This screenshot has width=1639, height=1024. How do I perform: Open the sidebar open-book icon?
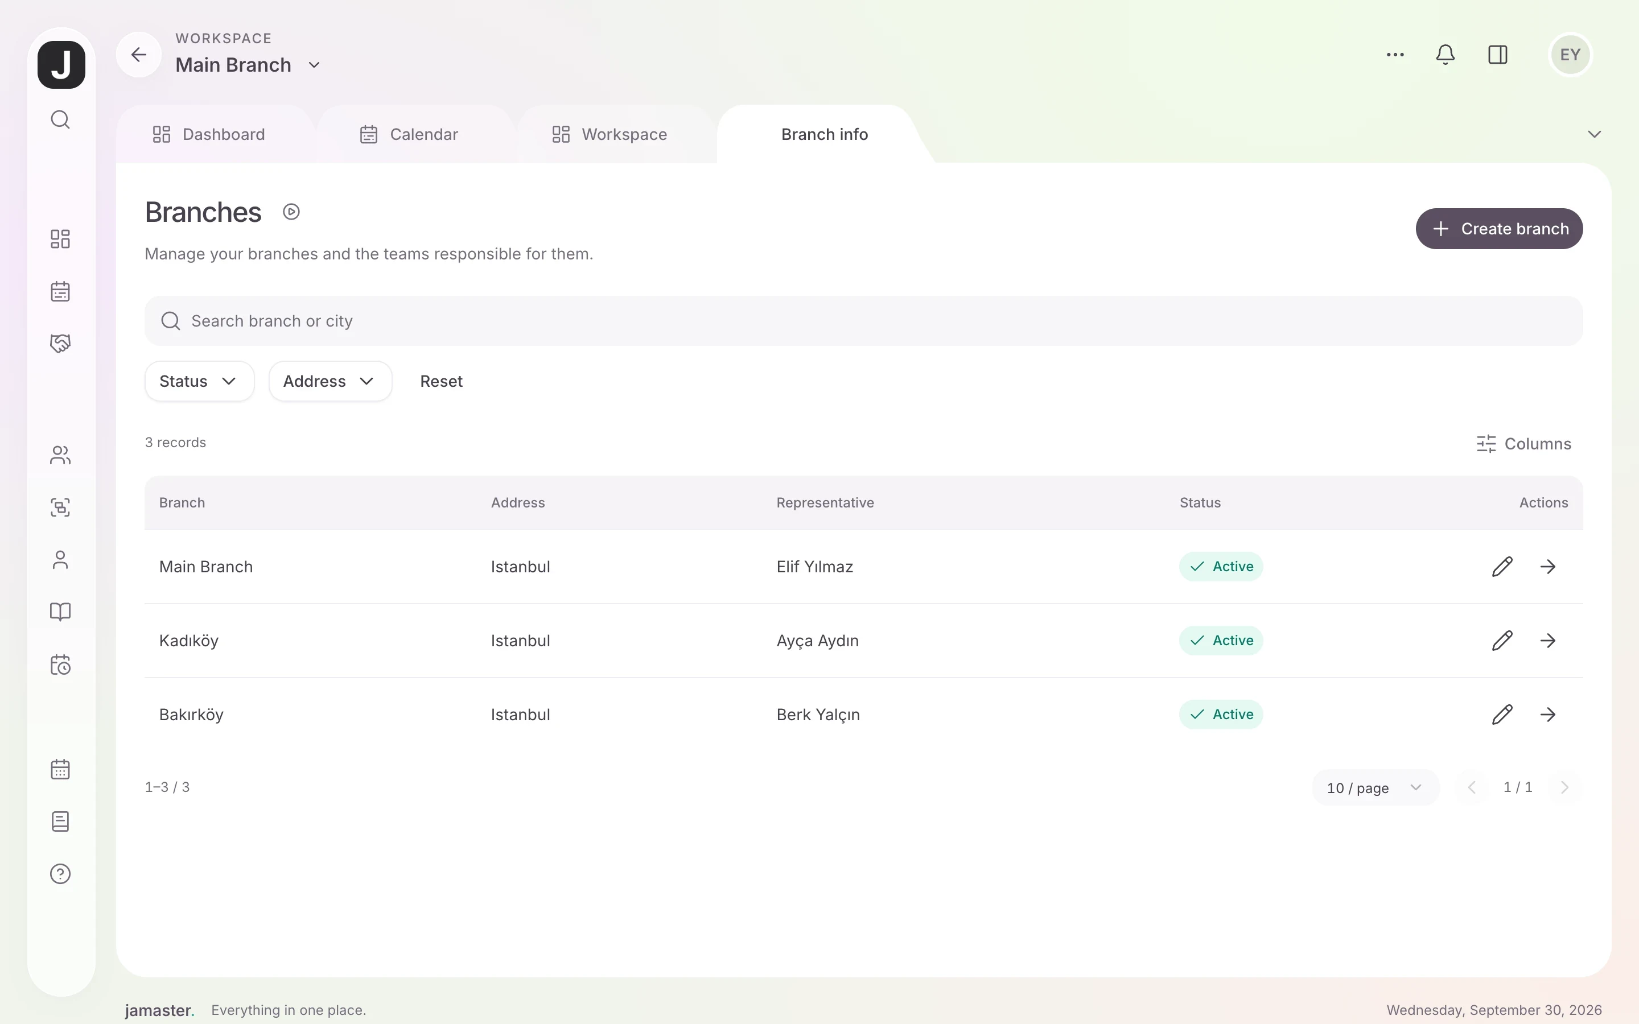(x=60, y=612)
